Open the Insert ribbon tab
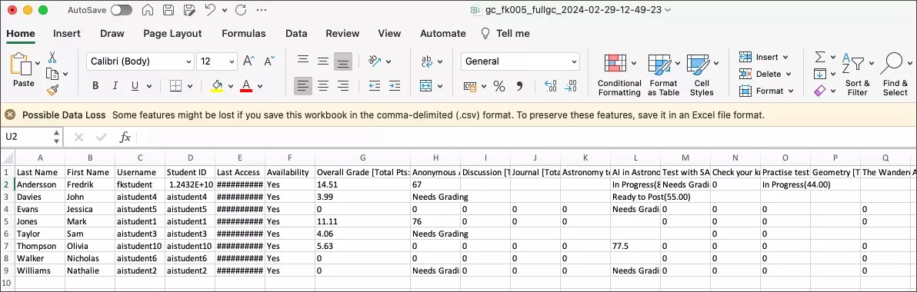The height and width of the screenshot is (292, 917). pos(67,33)
